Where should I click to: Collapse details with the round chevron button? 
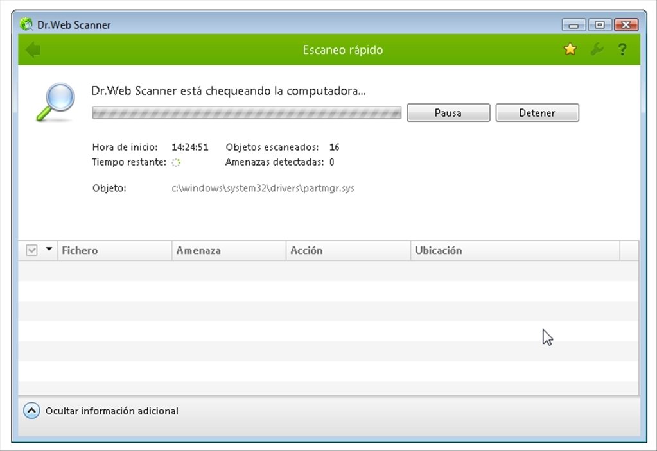(32, 411)
